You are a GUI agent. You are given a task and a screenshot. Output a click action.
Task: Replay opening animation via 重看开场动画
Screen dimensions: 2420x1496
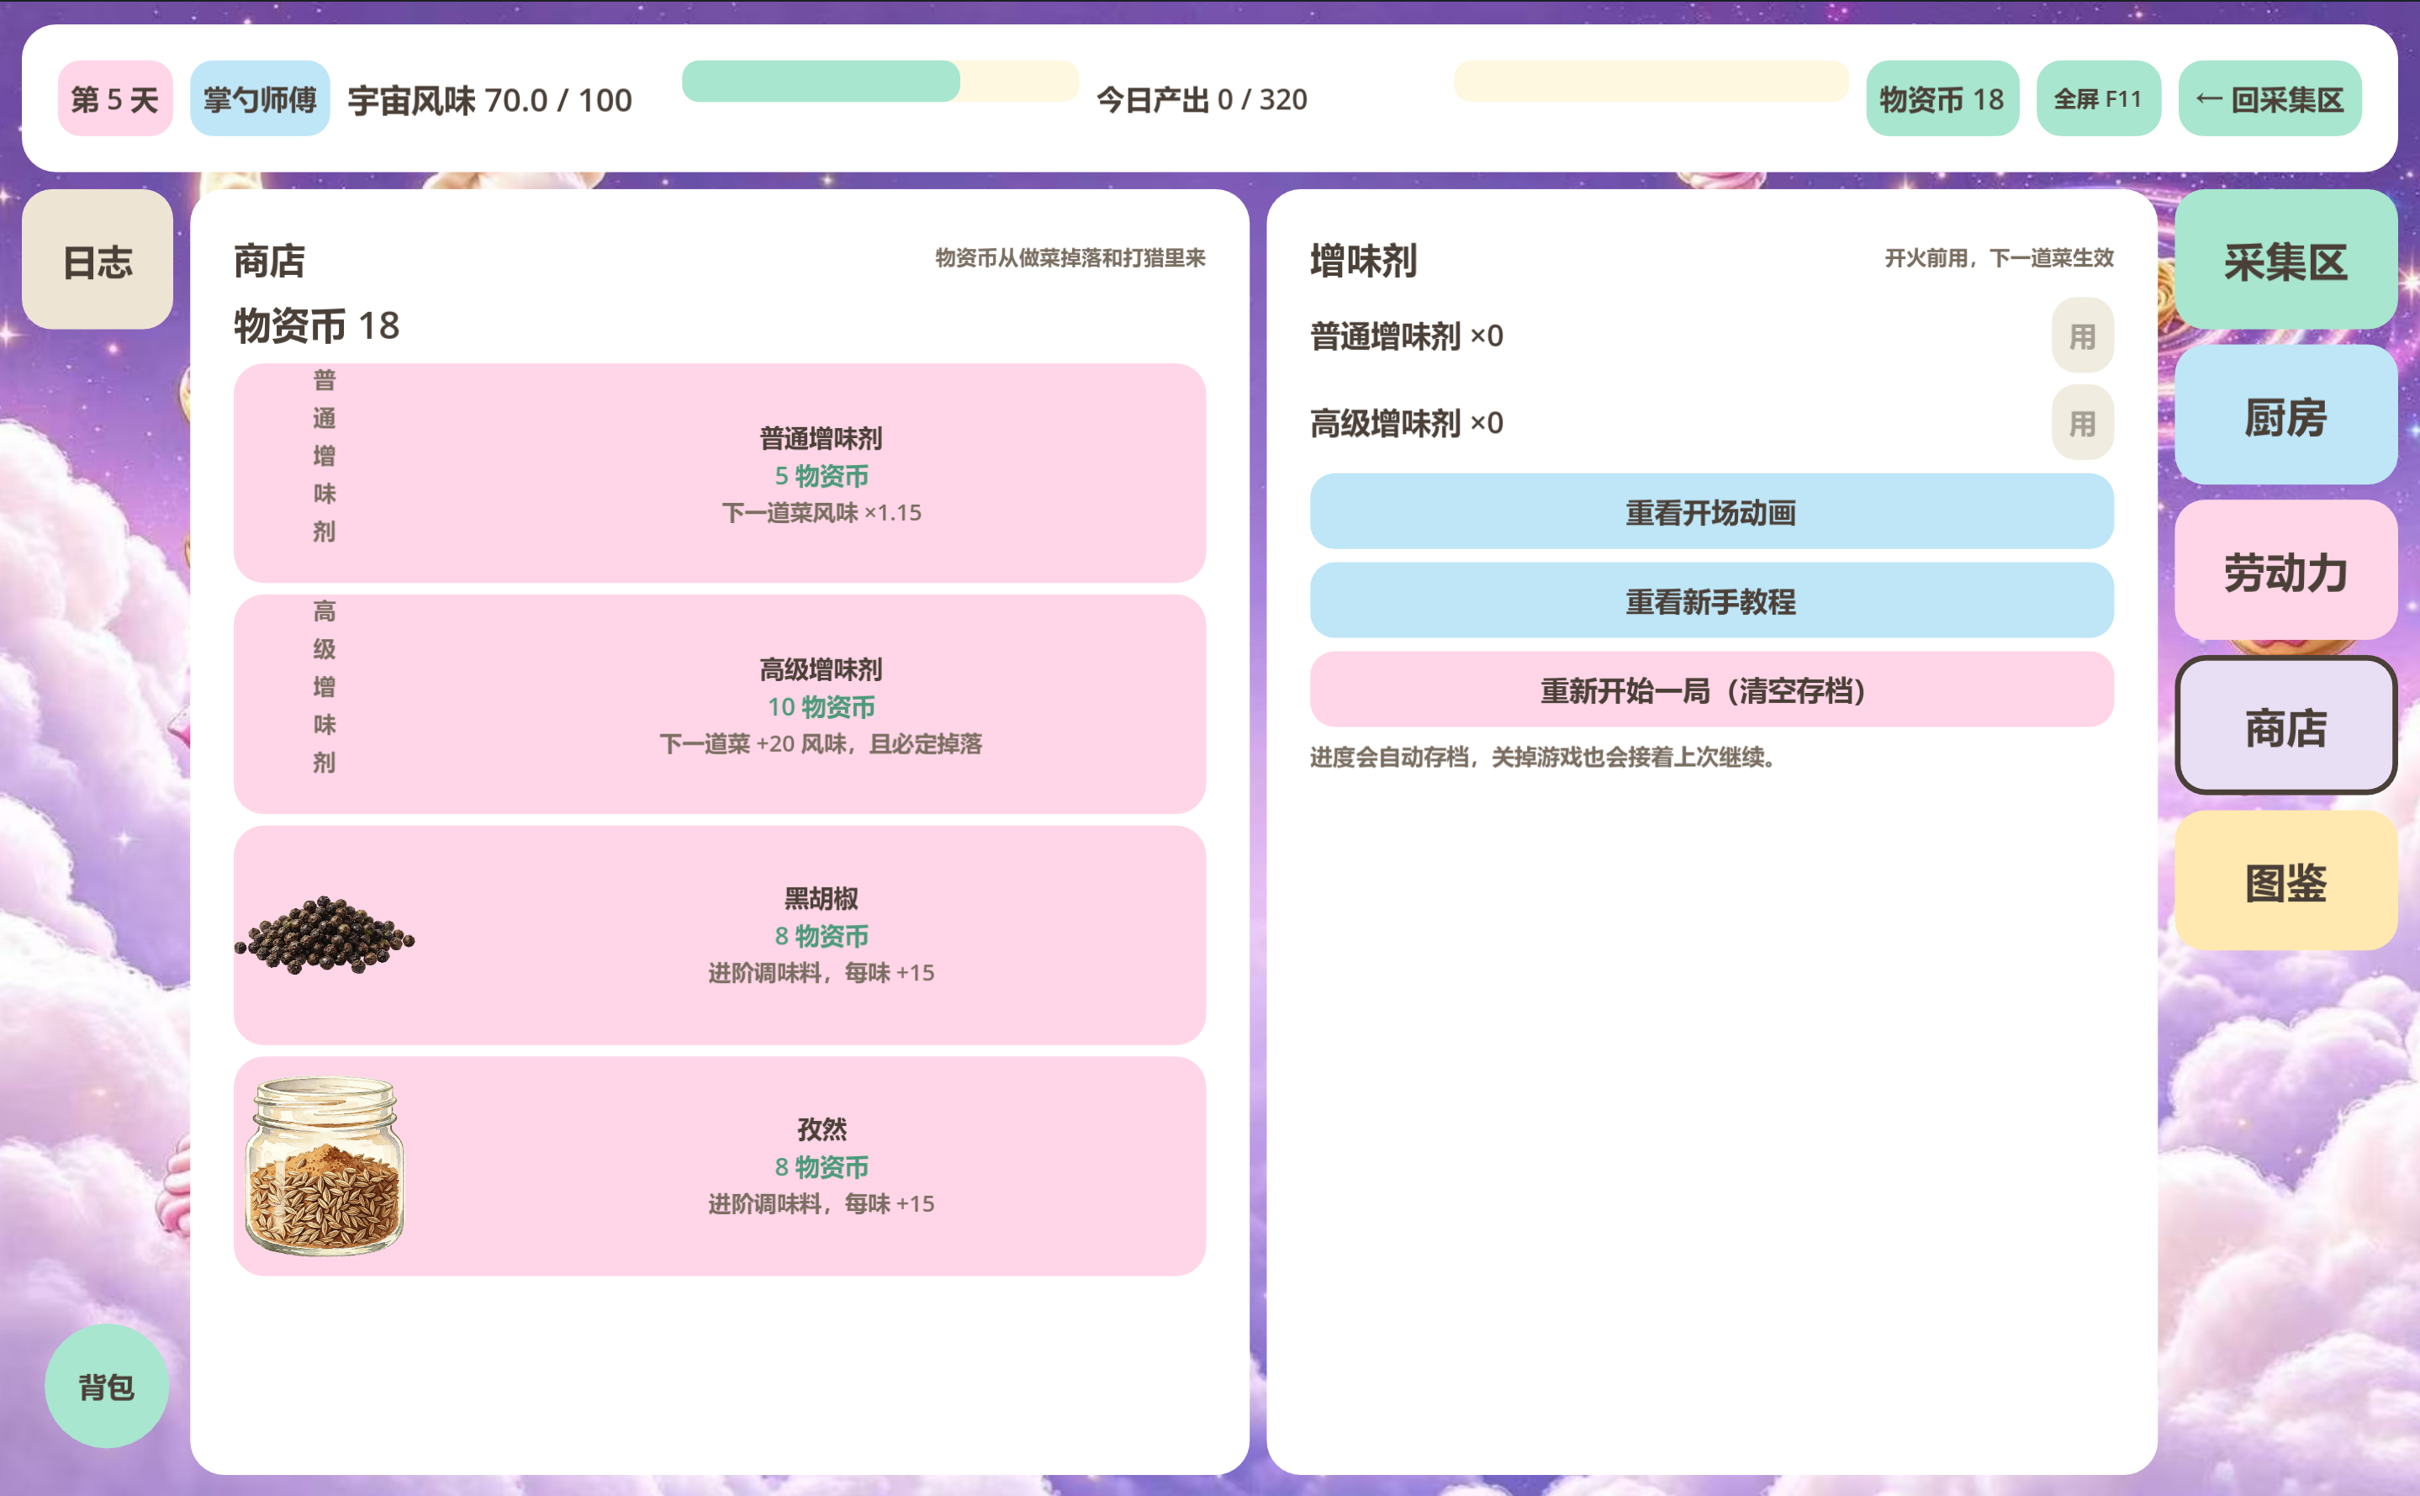(1712, 511)
